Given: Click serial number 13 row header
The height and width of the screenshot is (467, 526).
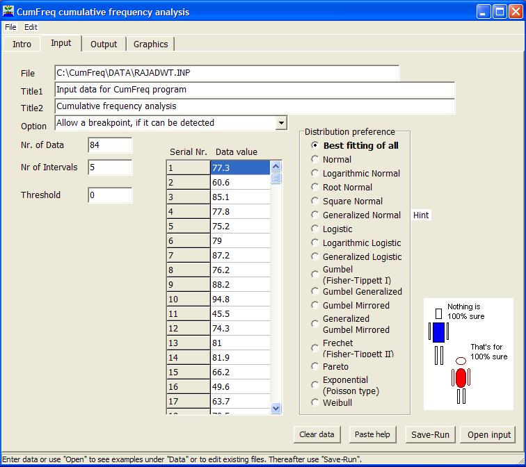Looking at the screenshot, I should click(188, 343).
